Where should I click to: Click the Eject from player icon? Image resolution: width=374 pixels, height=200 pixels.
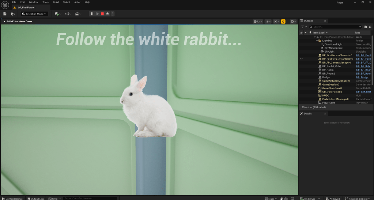(x=107, y=14)
